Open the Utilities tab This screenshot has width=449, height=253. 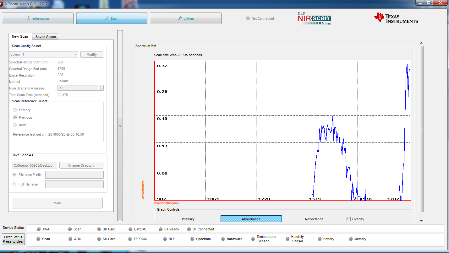[186, 19]
